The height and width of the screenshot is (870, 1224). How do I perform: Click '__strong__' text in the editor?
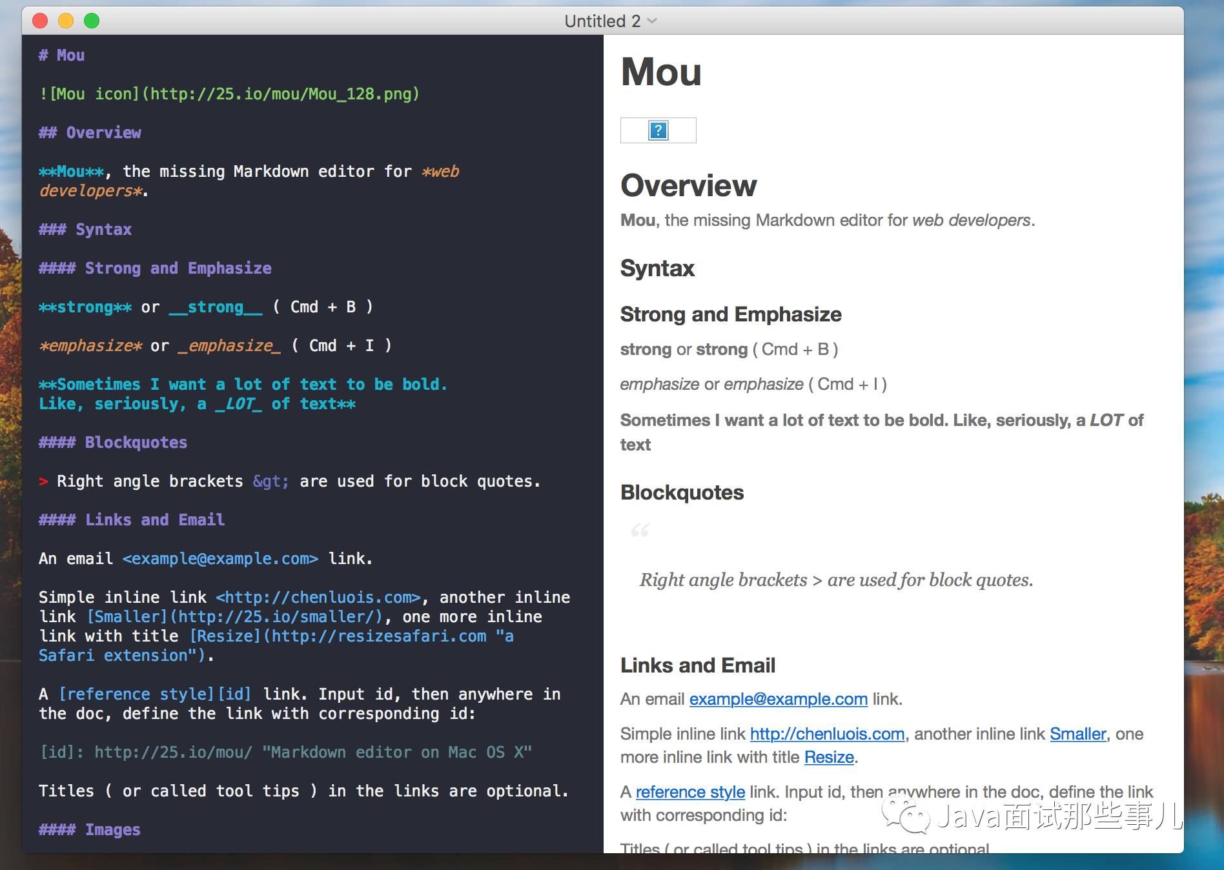(216, 307)
